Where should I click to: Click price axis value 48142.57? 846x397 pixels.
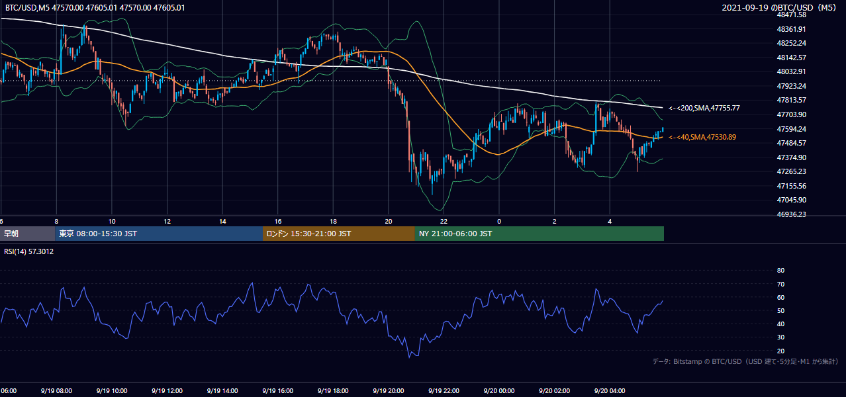point(791,58)
